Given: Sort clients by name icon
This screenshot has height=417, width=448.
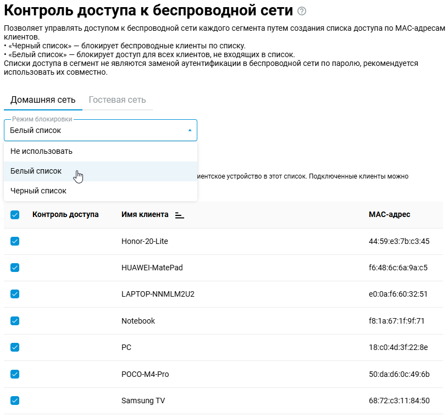Looking at the screenshot, I should pyautogui.click(x=179, y=215).
